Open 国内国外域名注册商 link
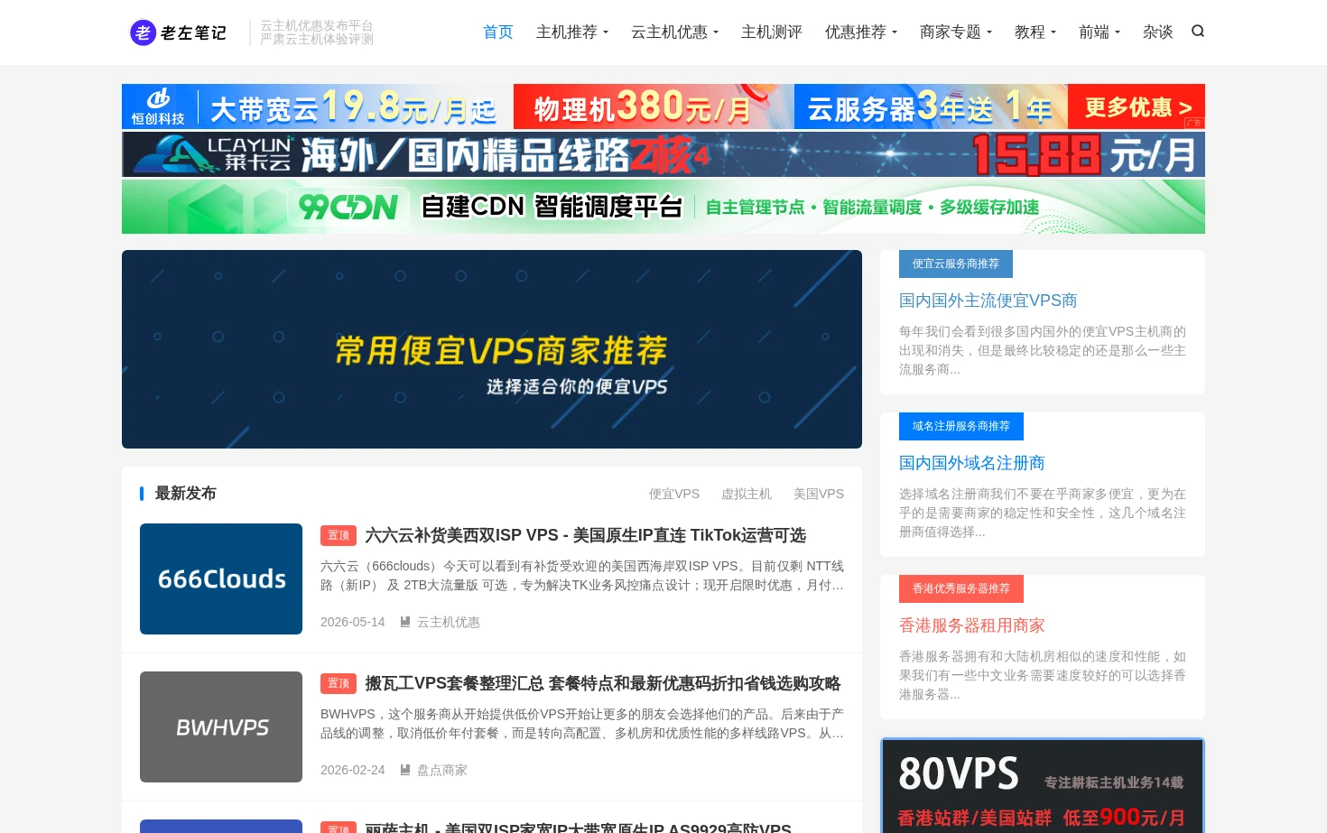 pos(972,463)
